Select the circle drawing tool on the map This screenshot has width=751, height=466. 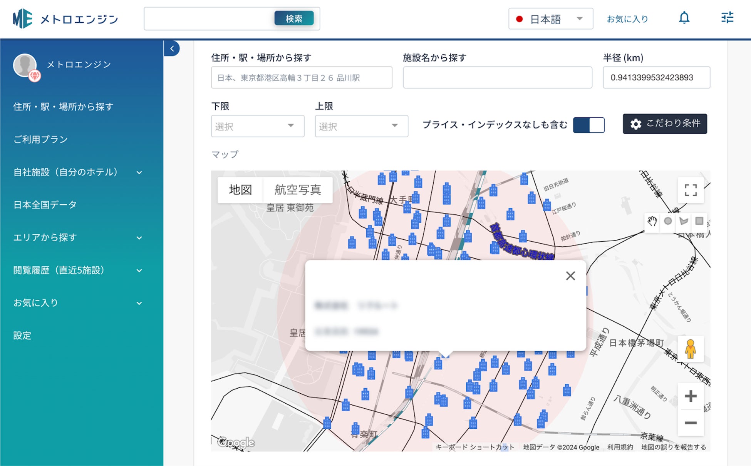[x=668, y=221]
